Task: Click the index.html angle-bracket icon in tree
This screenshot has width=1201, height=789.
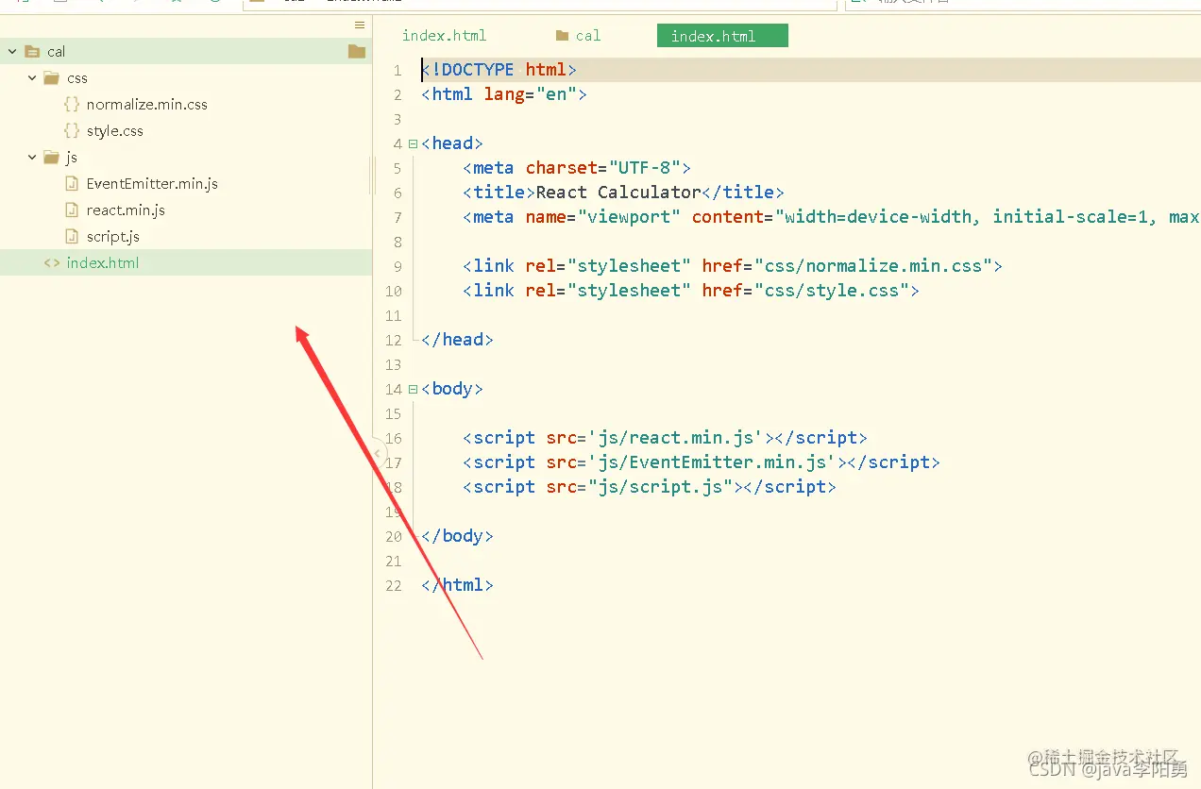Action: [52, 263]
